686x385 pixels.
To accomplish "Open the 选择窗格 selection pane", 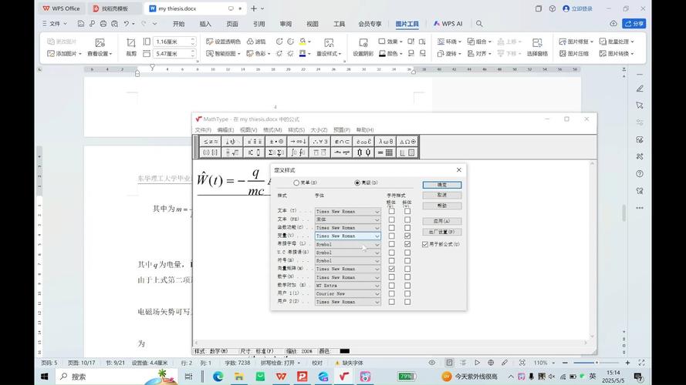I will tap(537, 47).
